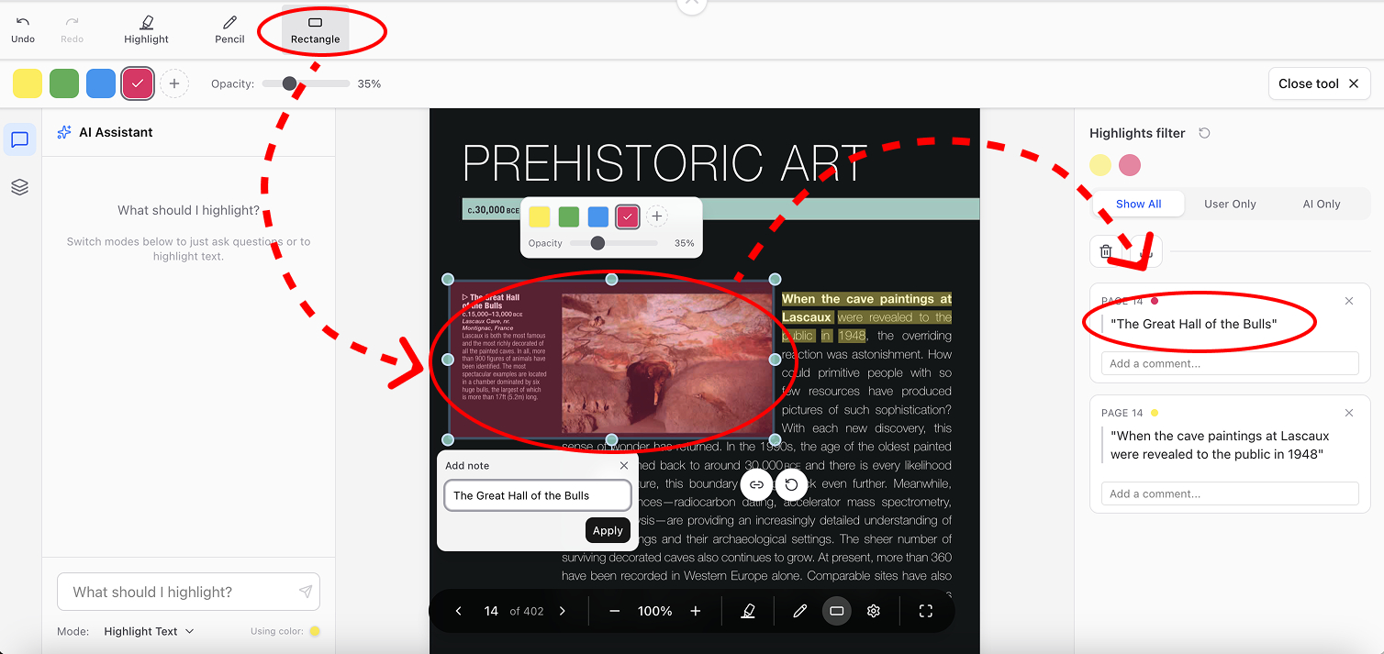The width and height of the screenshot is (1384, 654).
Task: Add a custom color in top toolbar
Action: (174, 83)
